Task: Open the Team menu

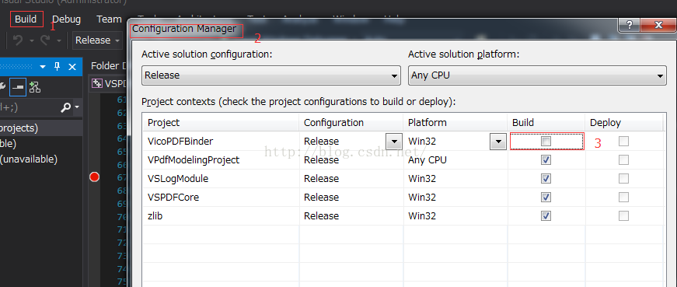Action: [x=109, y=19]
